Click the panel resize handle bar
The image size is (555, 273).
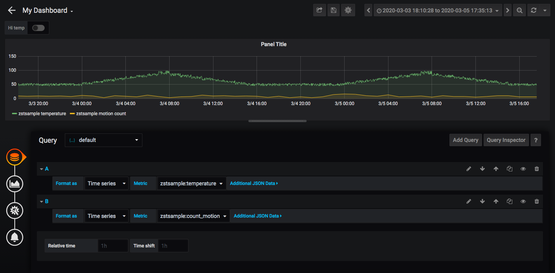point(277,121)
